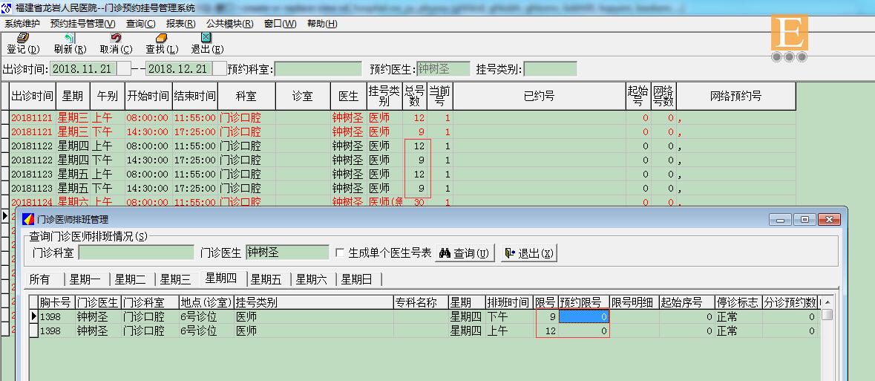Click the 午别 column header
The image size is (875, 381).
(107, 96)
